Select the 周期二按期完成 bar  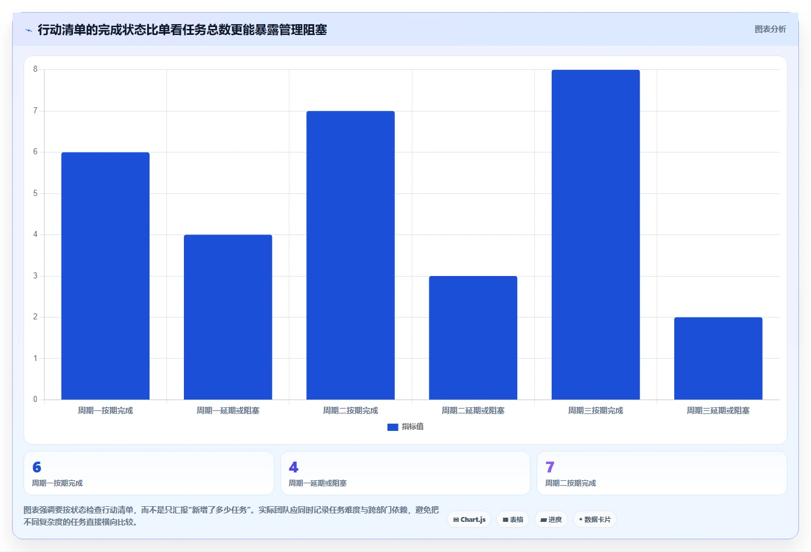click(350, 256)
